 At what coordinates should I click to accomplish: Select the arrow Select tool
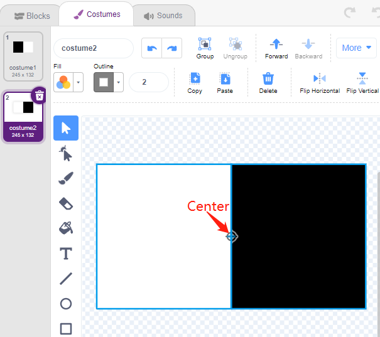click(x=66, y=128)
